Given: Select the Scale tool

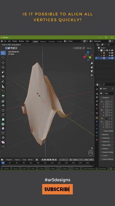Looking at the screenshot, I should (3, 72).
